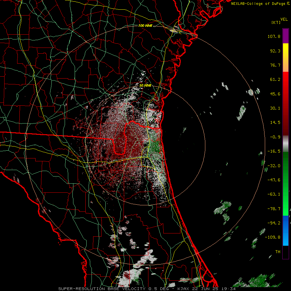Click the 76.7 legend value
Screen dimensions: 291x291
pos(275,65)
